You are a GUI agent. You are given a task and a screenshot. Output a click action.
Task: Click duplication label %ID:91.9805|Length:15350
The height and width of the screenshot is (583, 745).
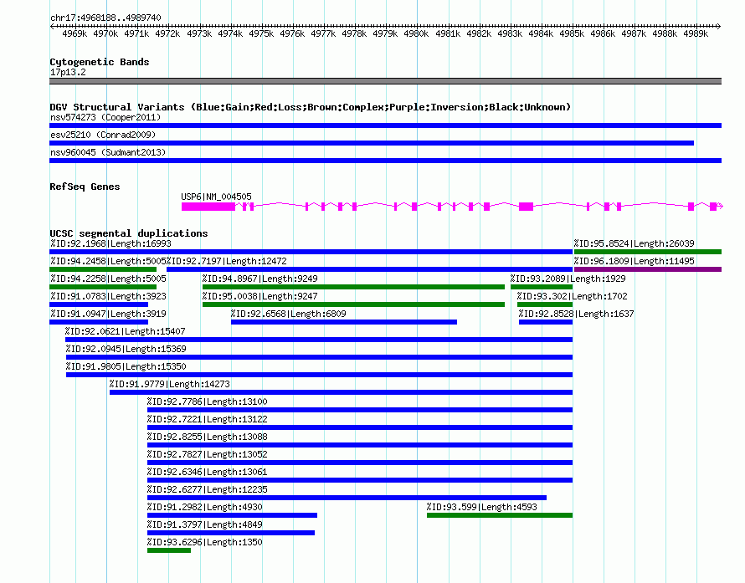(x=126, y=366)
